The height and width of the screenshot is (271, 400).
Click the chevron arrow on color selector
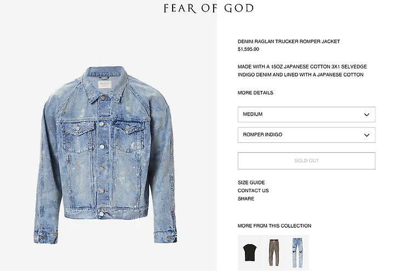coord(367,135)
